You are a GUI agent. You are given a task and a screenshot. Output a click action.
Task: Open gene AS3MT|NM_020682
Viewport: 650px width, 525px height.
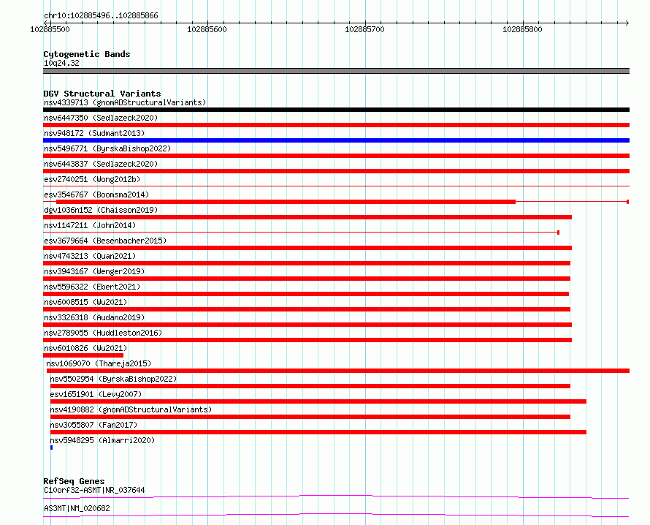coord(77,508)
